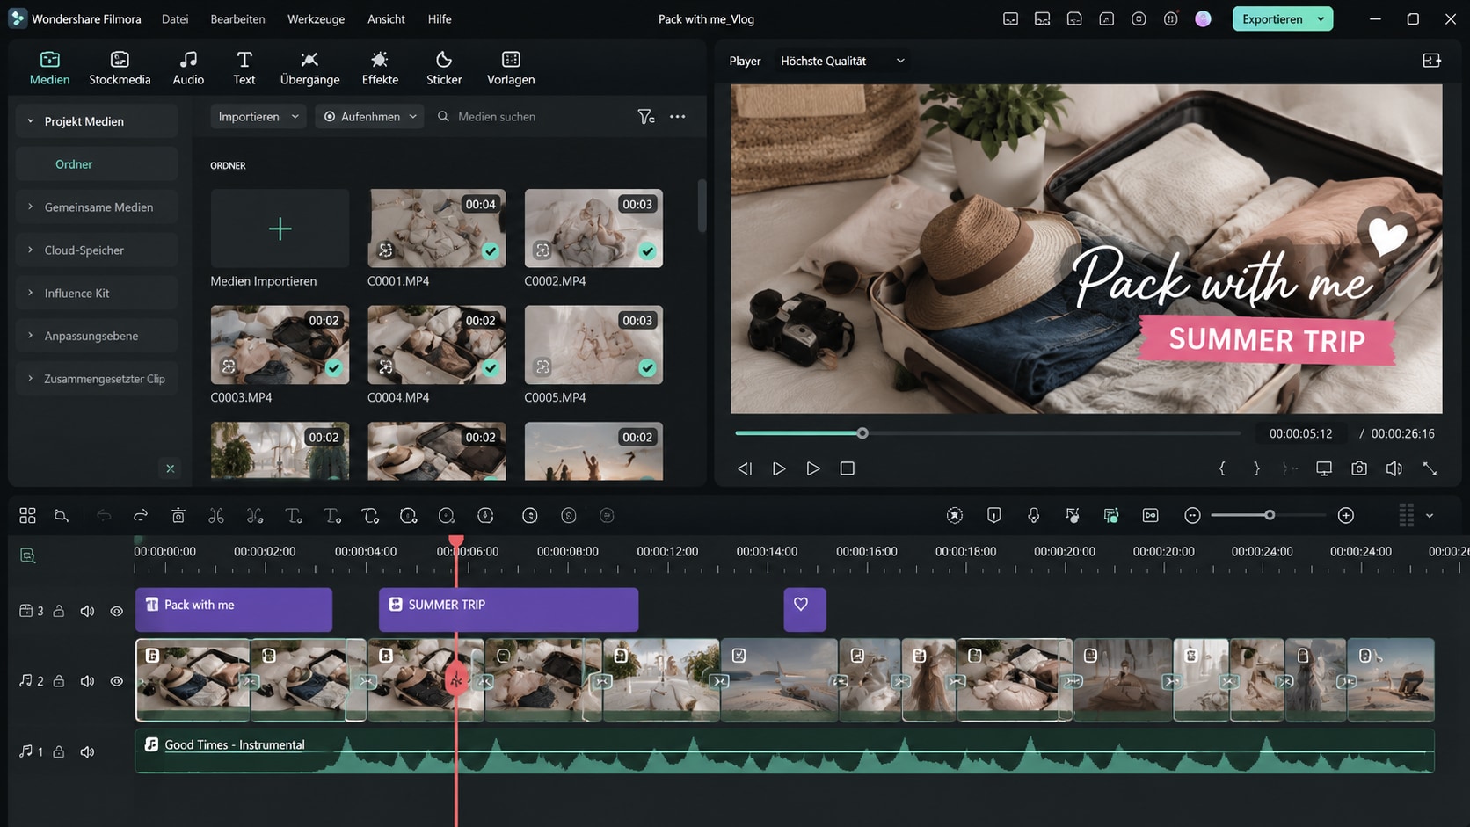
Task: Click the redo arrow in timeline toolbar
Action: pyautogui.click(x=141, y=516)
